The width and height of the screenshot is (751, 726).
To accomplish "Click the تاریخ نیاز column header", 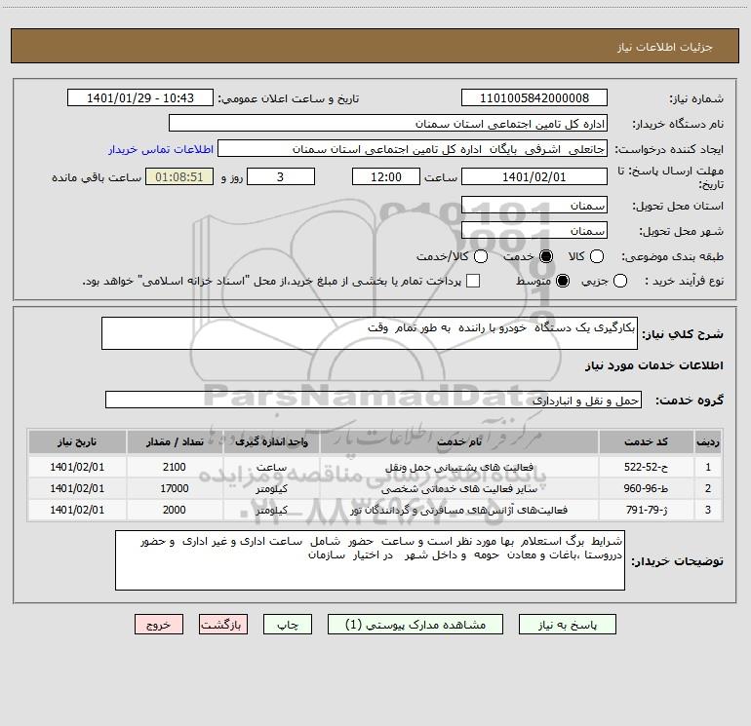I will point(77,441).
